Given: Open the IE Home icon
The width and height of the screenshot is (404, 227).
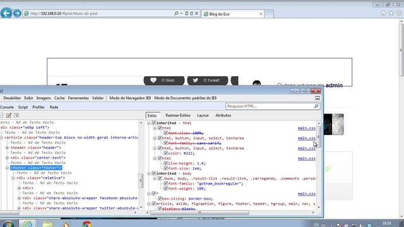Looking at the screenshot, I should point(383,13).
